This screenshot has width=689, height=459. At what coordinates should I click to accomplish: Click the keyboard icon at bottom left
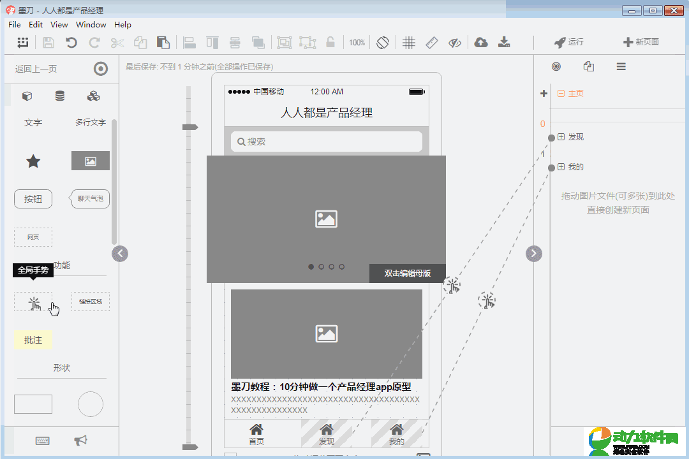[x=43, y=441]
